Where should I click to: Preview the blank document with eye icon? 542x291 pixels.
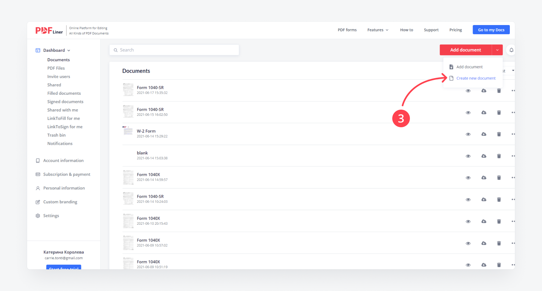point(468,156)
